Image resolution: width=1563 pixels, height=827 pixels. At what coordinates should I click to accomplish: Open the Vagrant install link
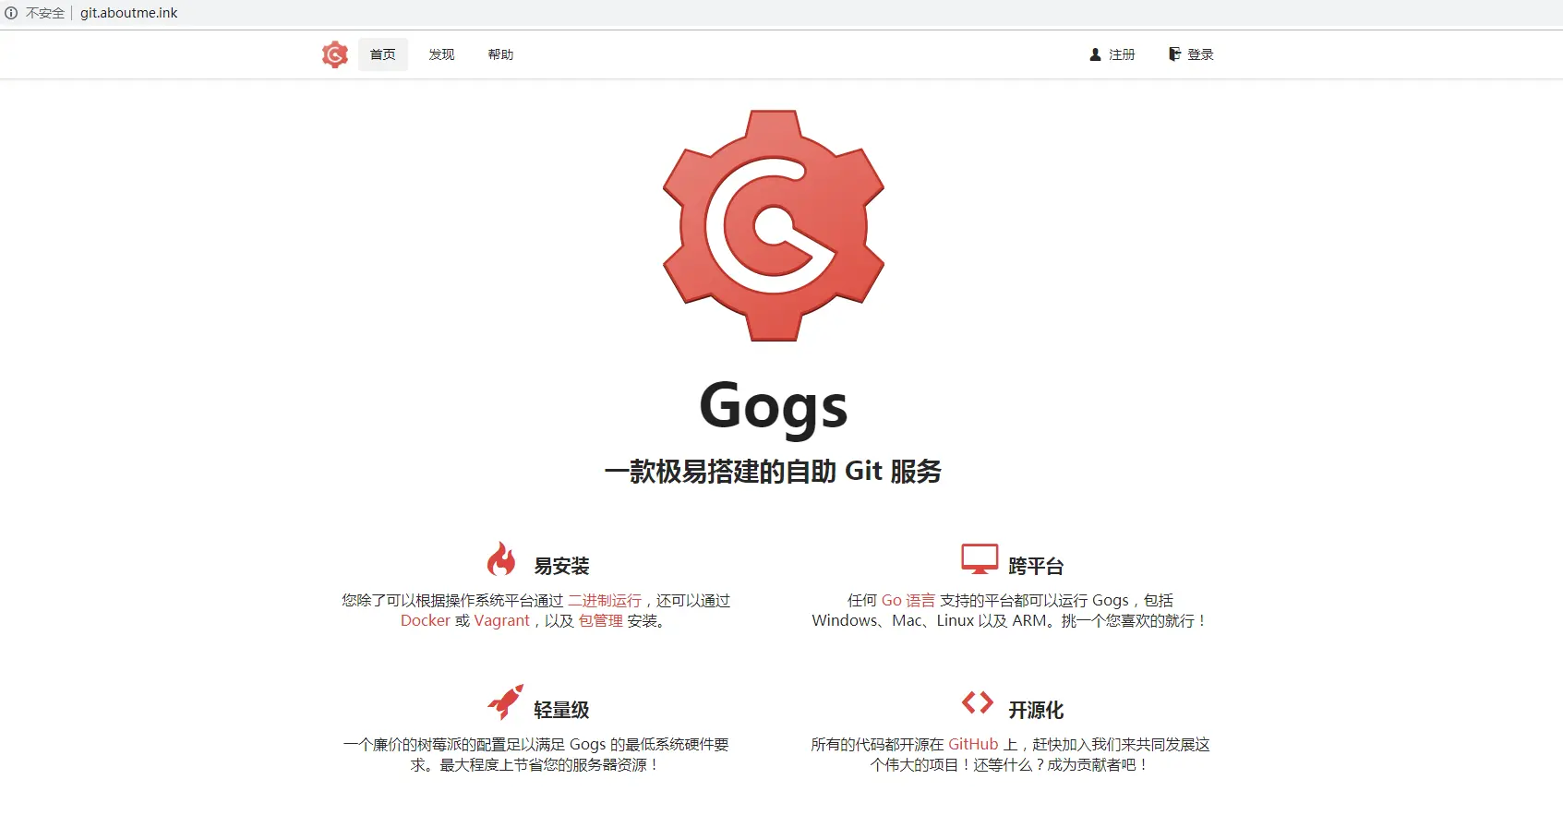(502, 621)
